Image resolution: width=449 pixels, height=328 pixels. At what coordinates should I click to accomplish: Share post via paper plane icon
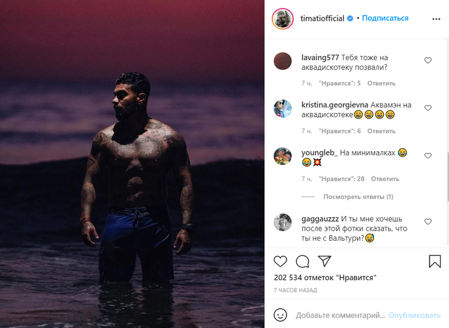tap(324, 261)
